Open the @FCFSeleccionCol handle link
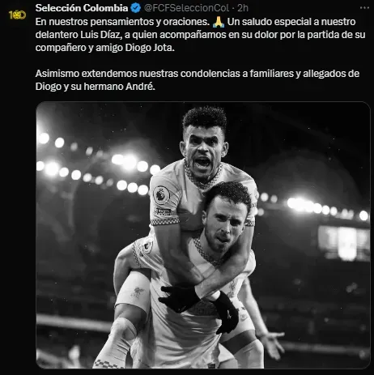Image resolution: width=374 pixels, height=375 pixels. [186, 8]
